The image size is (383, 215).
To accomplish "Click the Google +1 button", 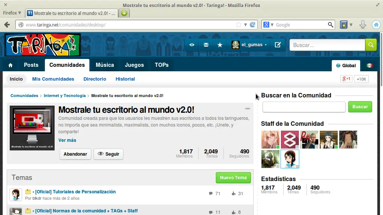I will [x=346, y=79].
